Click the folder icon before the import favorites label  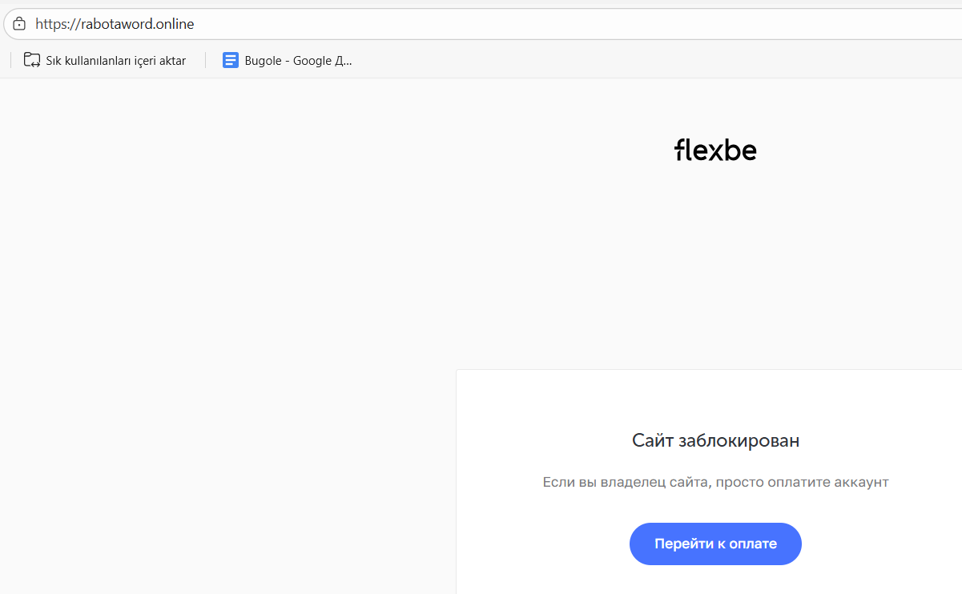tap(31, 59)
